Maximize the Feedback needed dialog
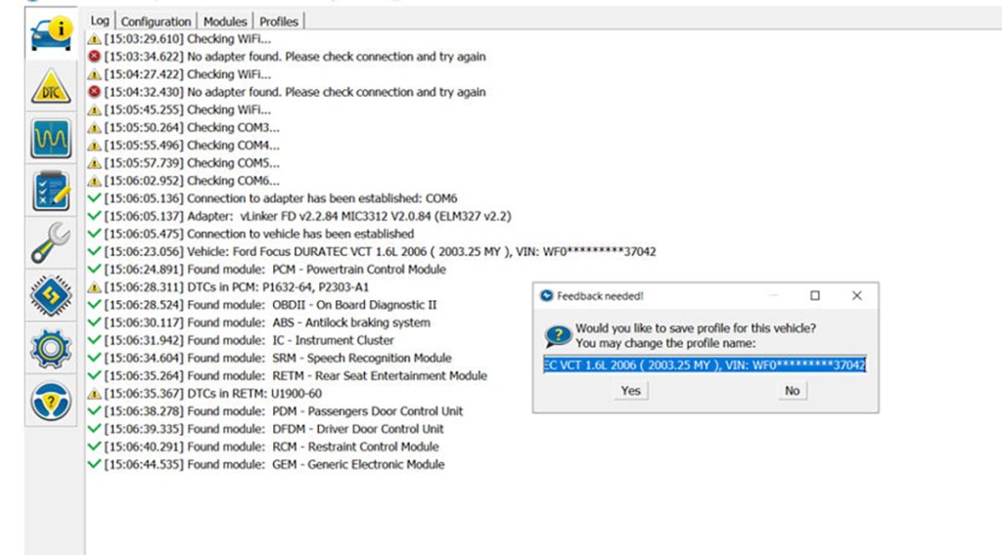 815,295
